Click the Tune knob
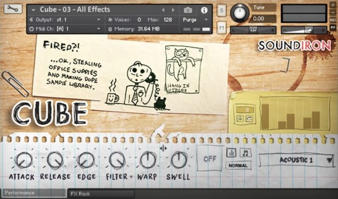 point(240,13)
